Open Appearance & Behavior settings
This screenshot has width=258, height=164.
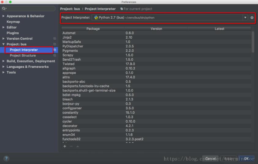pyautogui.click(x=25, y=16)
